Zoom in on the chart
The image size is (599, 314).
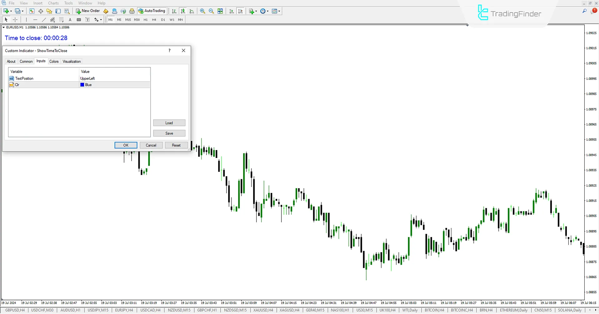pyautogui.click(x=202, y=11)
